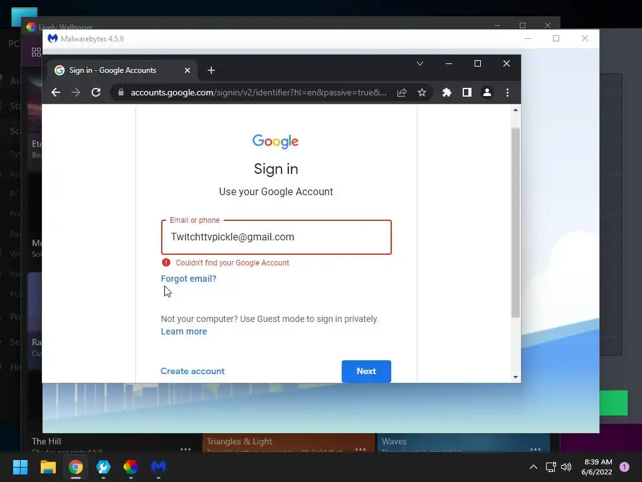Select the Waves wallpaper card
The height and width of the screenshot is (482, 642).
point(463,443)
